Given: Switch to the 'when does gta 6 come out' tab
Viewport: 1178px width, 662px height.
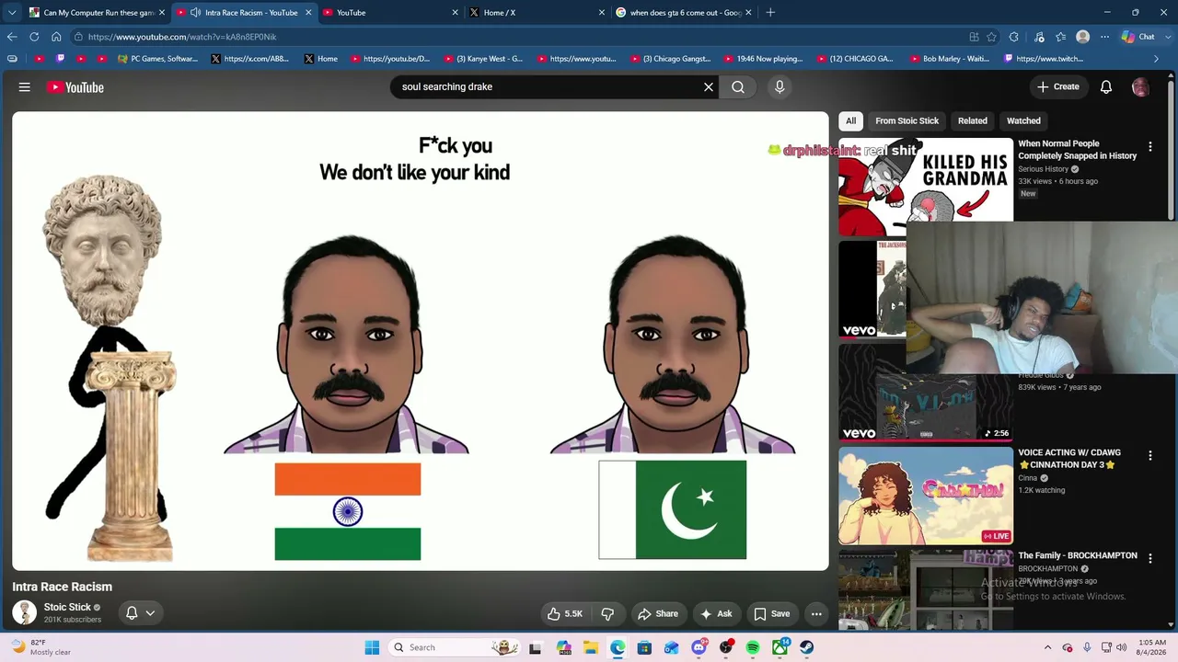Looking at the screenshot, I should [684, 12].
